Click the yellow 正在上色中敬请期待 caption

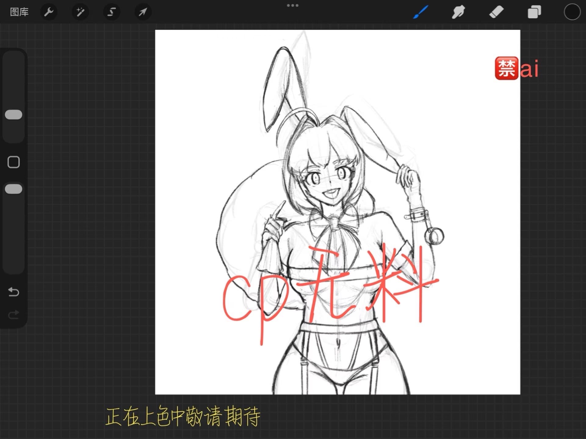183,416
